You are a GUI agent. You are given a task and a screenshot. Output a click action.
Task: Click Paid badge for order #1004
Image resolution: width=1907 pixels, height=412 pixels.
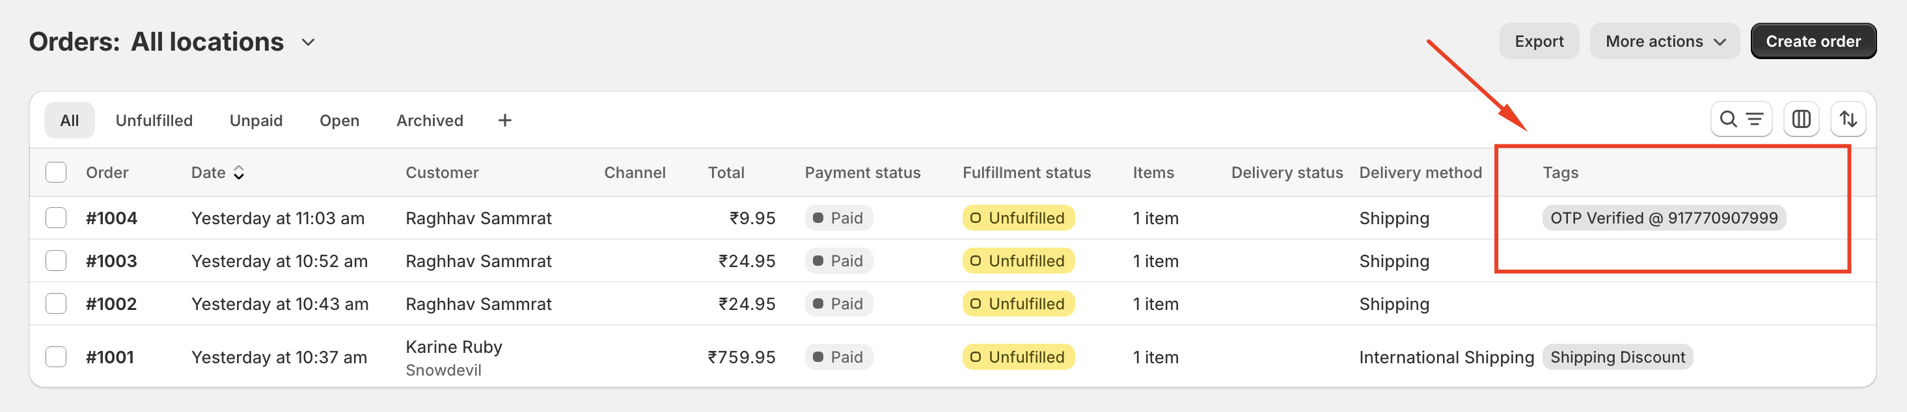pyautogui.click(x=838, y=218)
